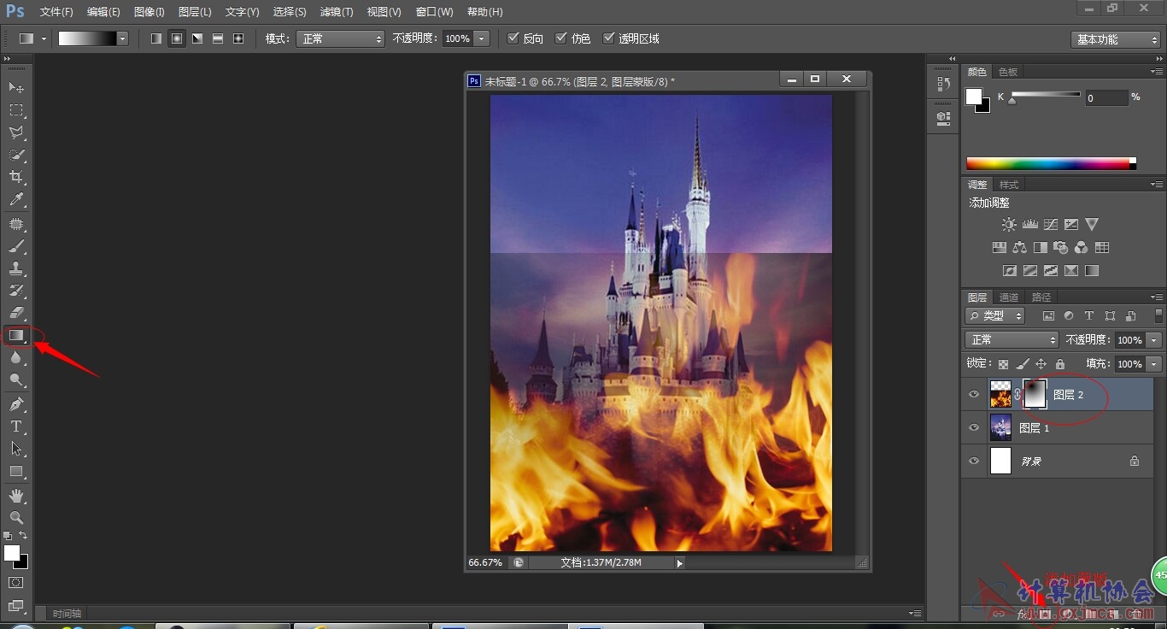The height and width of the screenshot is (629, 1167).
Task: Choose the linear gradient style
Action: [x=156, y=38]
